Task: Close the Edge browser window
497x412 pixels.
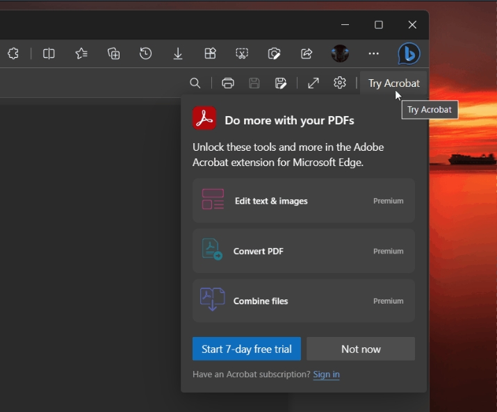Action: [412, 25]
